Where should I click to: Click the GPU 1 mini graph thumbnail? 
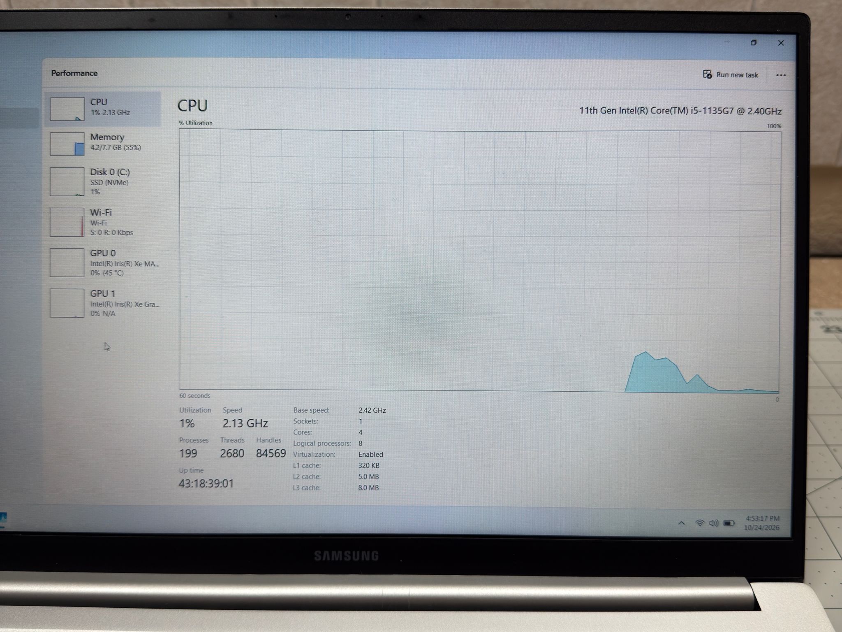[67, 303]
